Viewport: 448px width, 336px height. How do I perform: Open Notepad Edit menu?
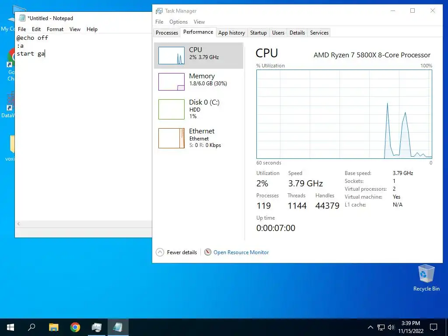click(x=36, y=29)
